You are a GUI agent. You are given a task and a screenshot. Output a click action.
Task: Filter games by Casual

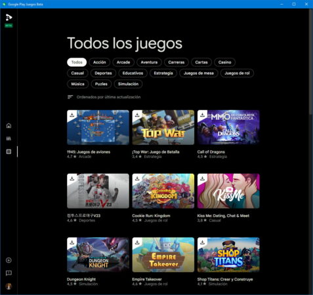[77, 73]
